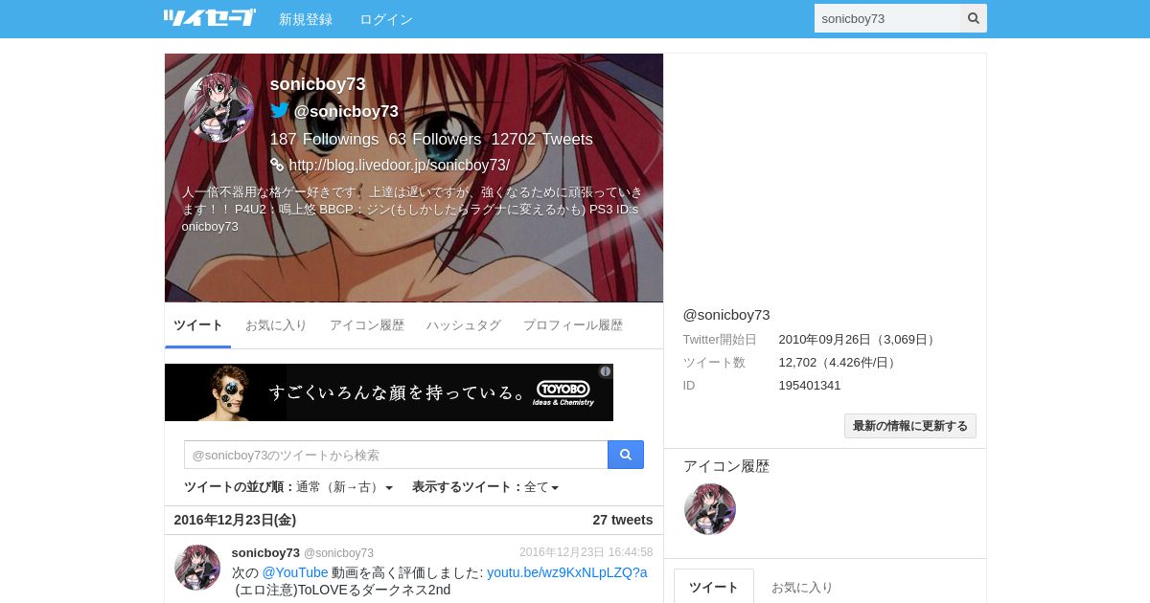This screenshot has height=603, width=1150.
Task: Click 63 Followers count
Action: tap(435, 139)
